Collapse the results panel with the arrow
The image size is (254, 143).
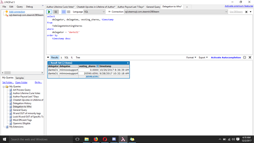click(48, 57)
